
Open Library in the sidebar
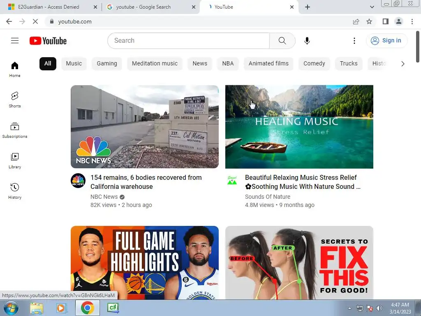coord(15,161)
